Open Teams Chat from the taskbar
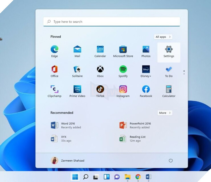The height and width of the screenshot is (182, 211). [117, 177]
